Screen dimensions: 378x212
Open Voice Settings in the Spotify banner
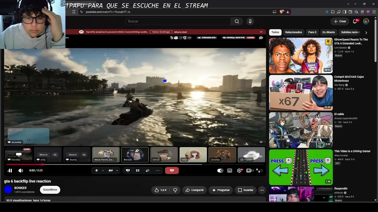(161, 32)
